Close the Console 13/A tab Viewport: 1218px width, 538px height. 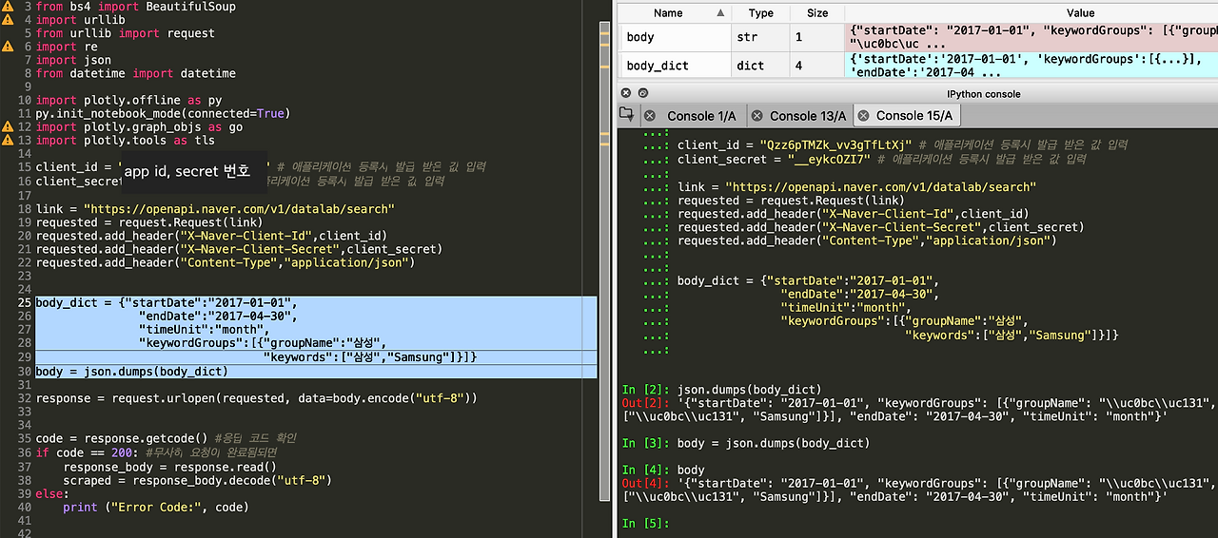tap(756, 116)
